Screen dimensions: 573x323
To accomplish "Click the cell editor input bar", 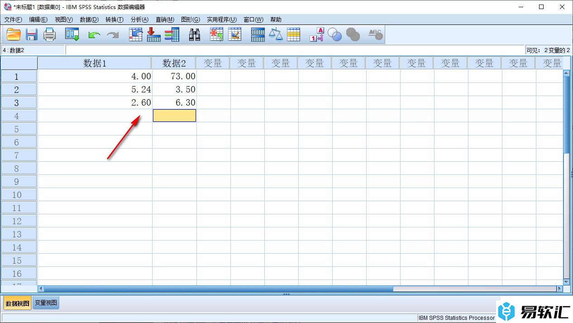I will click(295, 50).
